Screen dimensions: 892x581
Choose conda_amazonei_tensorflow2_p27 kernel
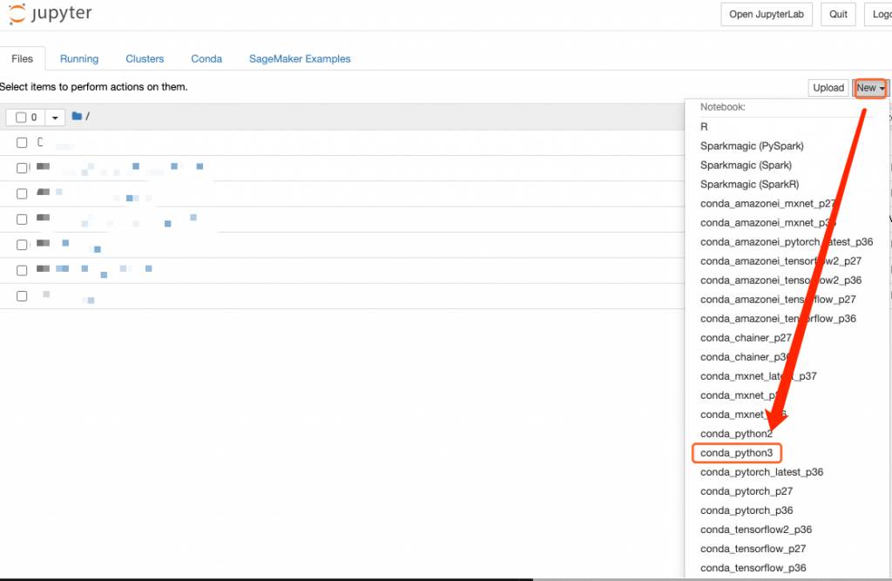[x=780, y=260]
